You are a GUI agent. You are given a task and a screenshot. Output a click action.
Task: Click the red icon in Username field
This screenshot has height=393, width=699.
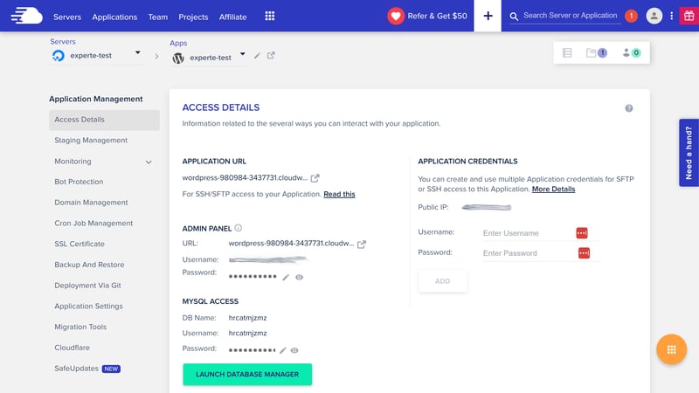click(582, 233)
